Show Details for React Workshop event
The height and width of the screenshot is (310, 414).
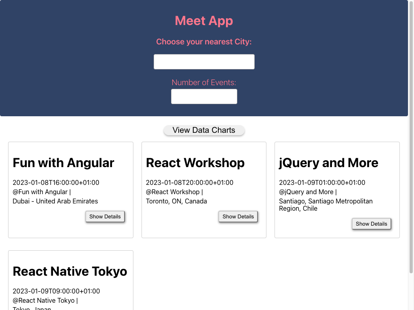pos(238,216)
